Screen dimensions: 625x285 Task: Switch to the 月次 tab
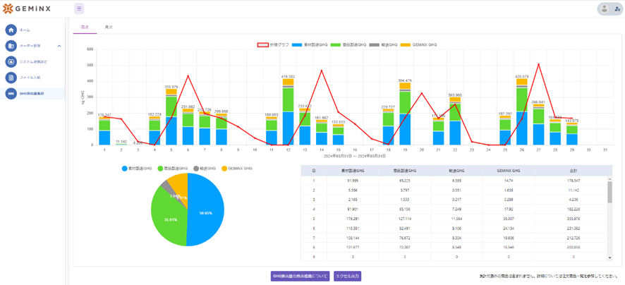pyautogui.click(x=109, y=27)
